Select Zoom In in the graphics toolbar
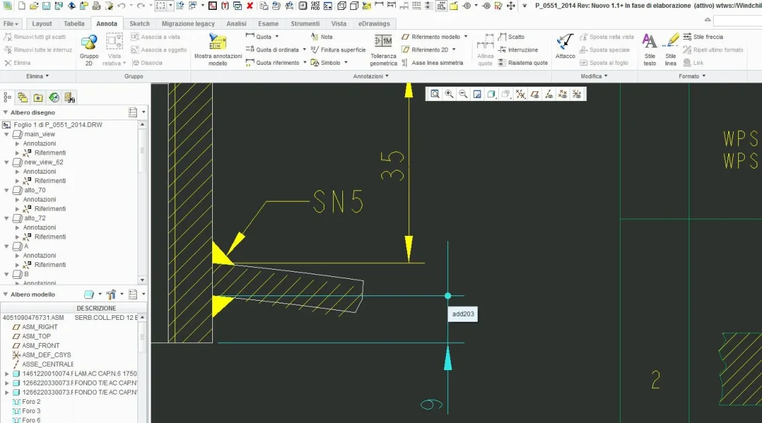762x423 pixels. [x=449, y=95]
